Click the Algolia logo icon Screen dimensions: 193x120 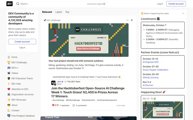(x=104, y=4)
